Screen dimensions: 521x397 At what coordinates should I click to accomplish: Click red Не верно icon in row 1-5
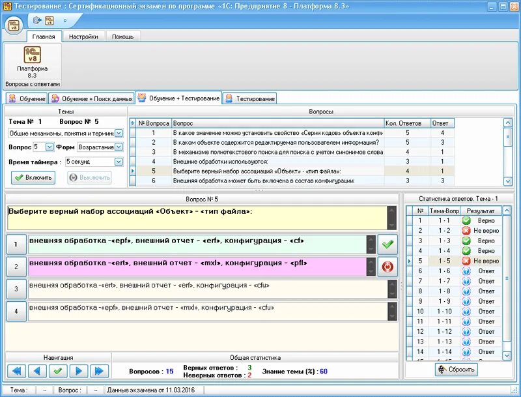point(466,261)
